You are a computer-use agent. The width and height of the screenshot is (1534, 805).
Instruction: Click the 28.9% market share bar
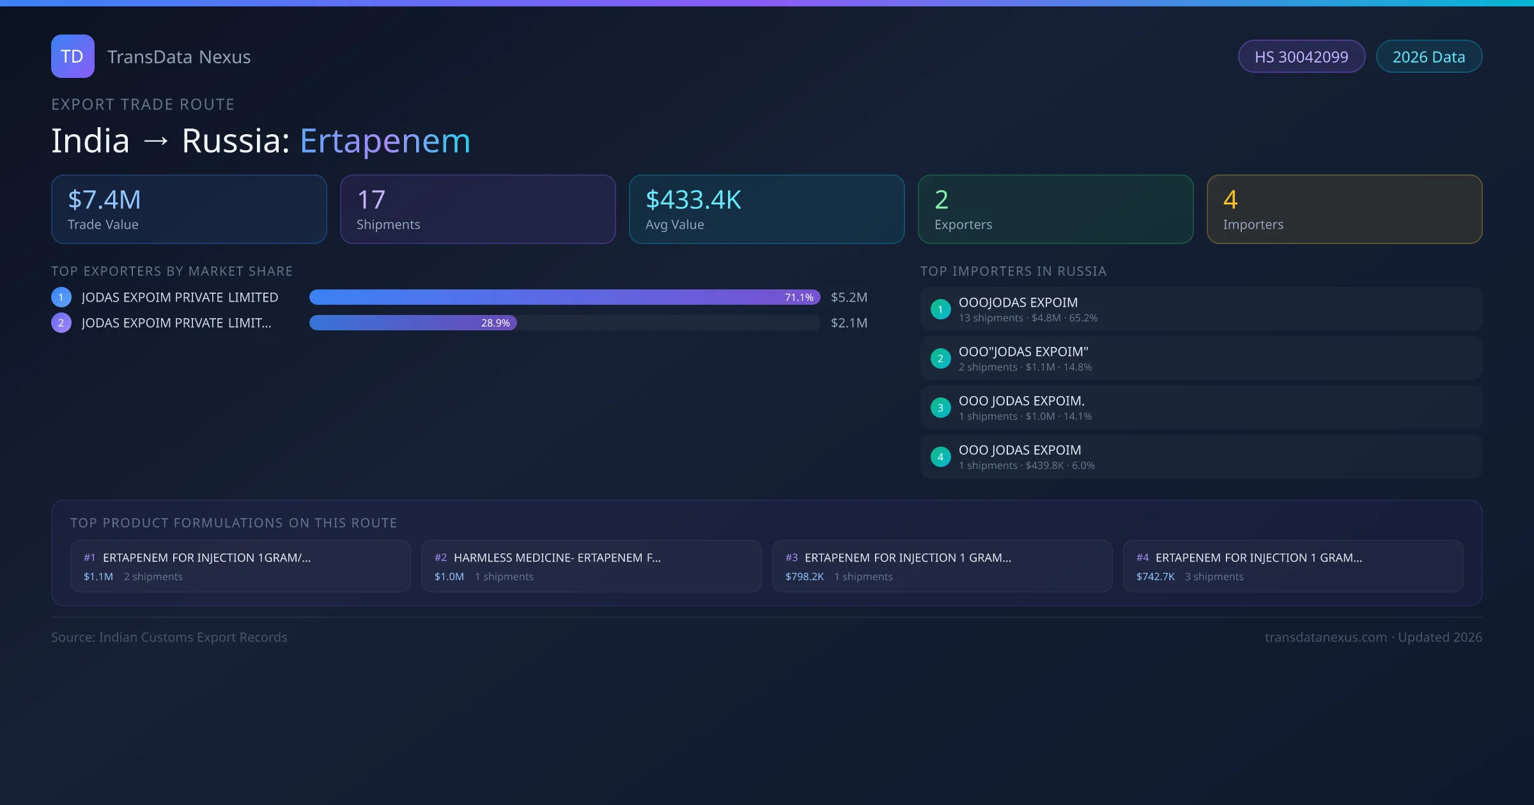click(413, 323)
